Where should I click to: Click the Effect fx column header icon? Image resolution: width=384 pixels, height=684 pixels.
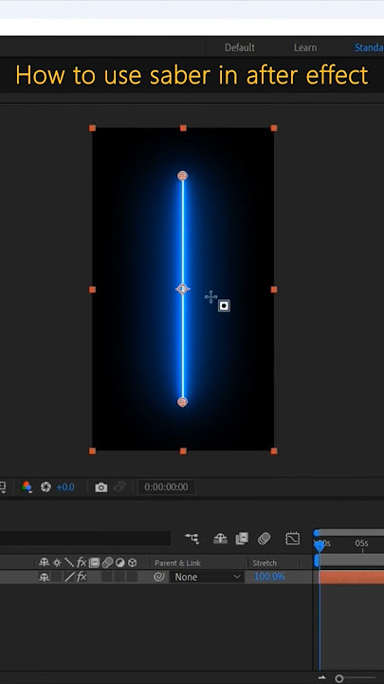click(82, 562)
